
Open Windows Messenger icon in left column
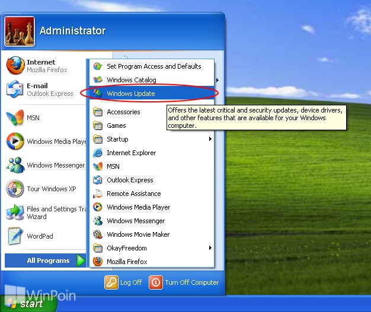tap(15, 165)
